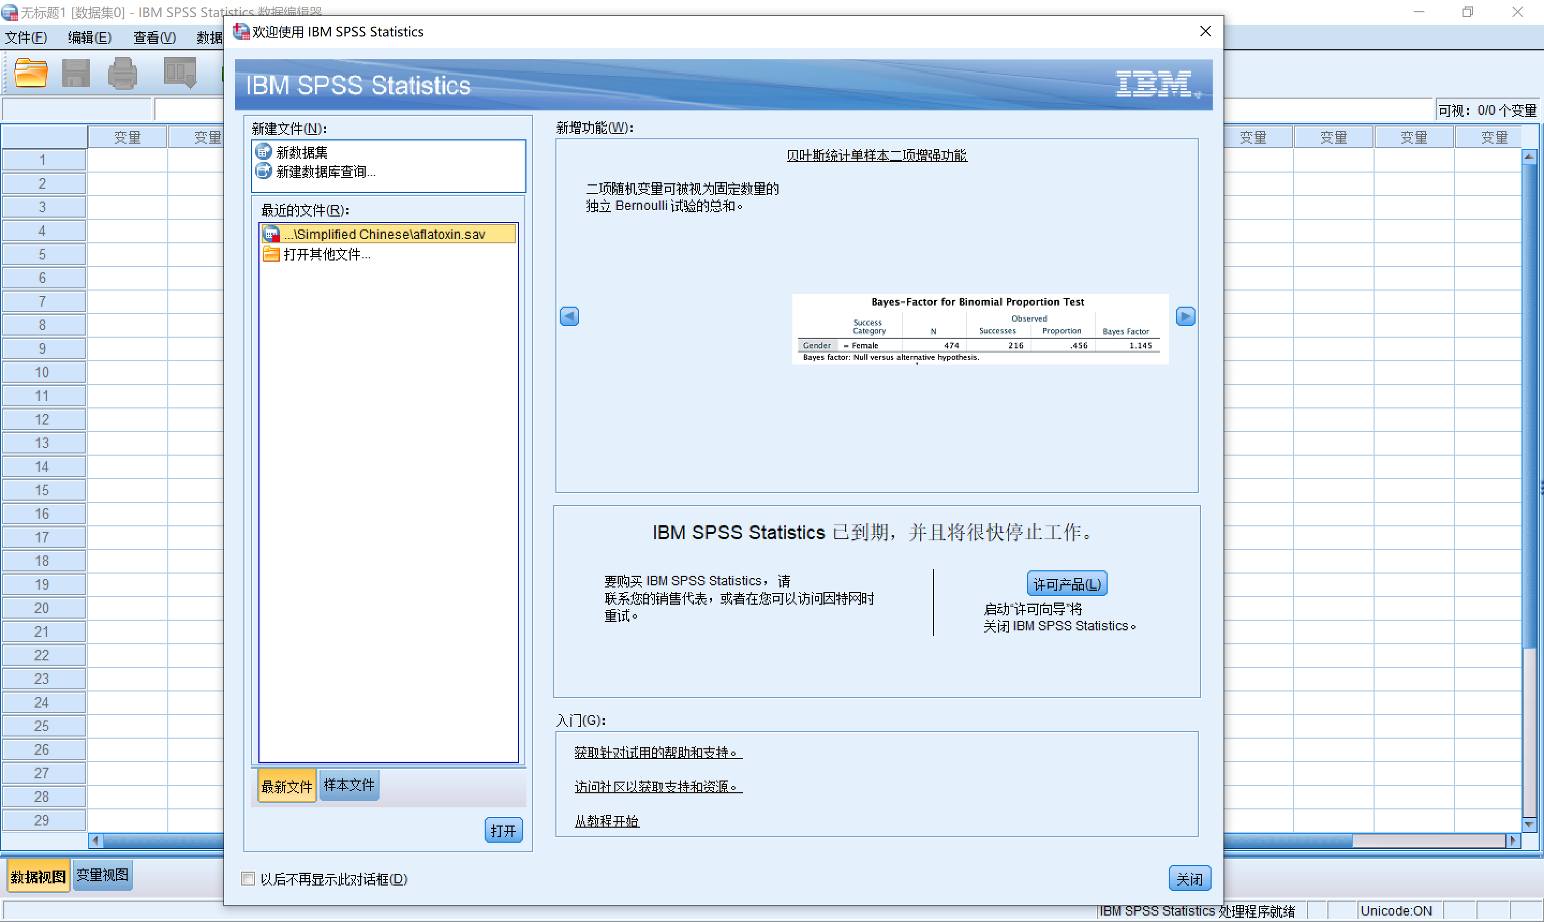Viewport: 1544px width, 922px height.
Task: Show next new-feature slide arrow
Action: coord(1185,316)
